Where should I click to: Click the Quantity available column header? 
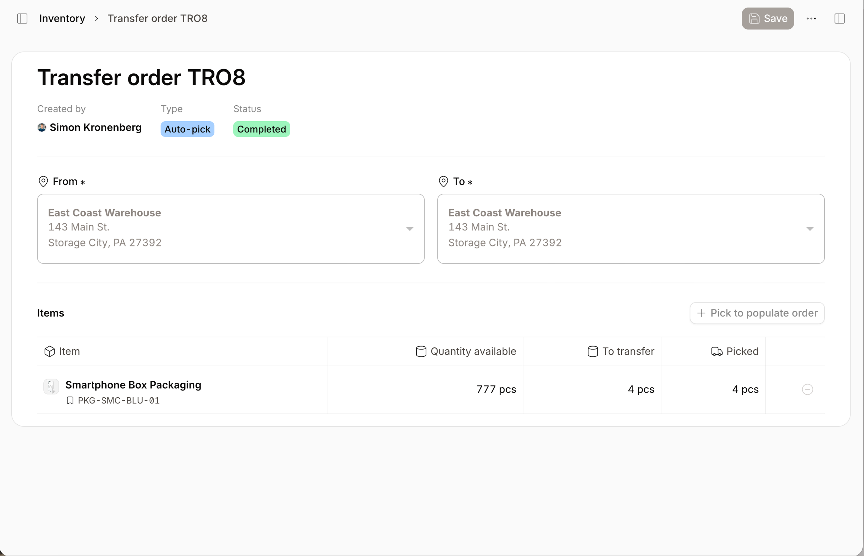(x=425, y=351)
